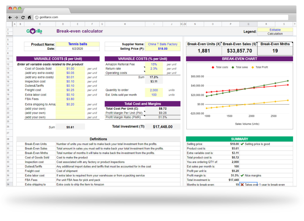Click the green Total sales legend marker
The width and height of the screenshot is (304, 221).
pyautogui.click(x=233, y=67)
